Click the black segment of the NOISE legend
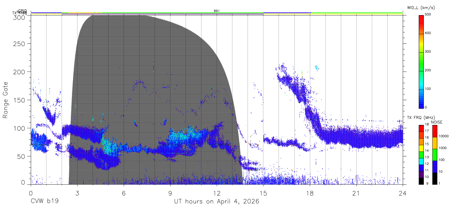 (x=434, y=178)
